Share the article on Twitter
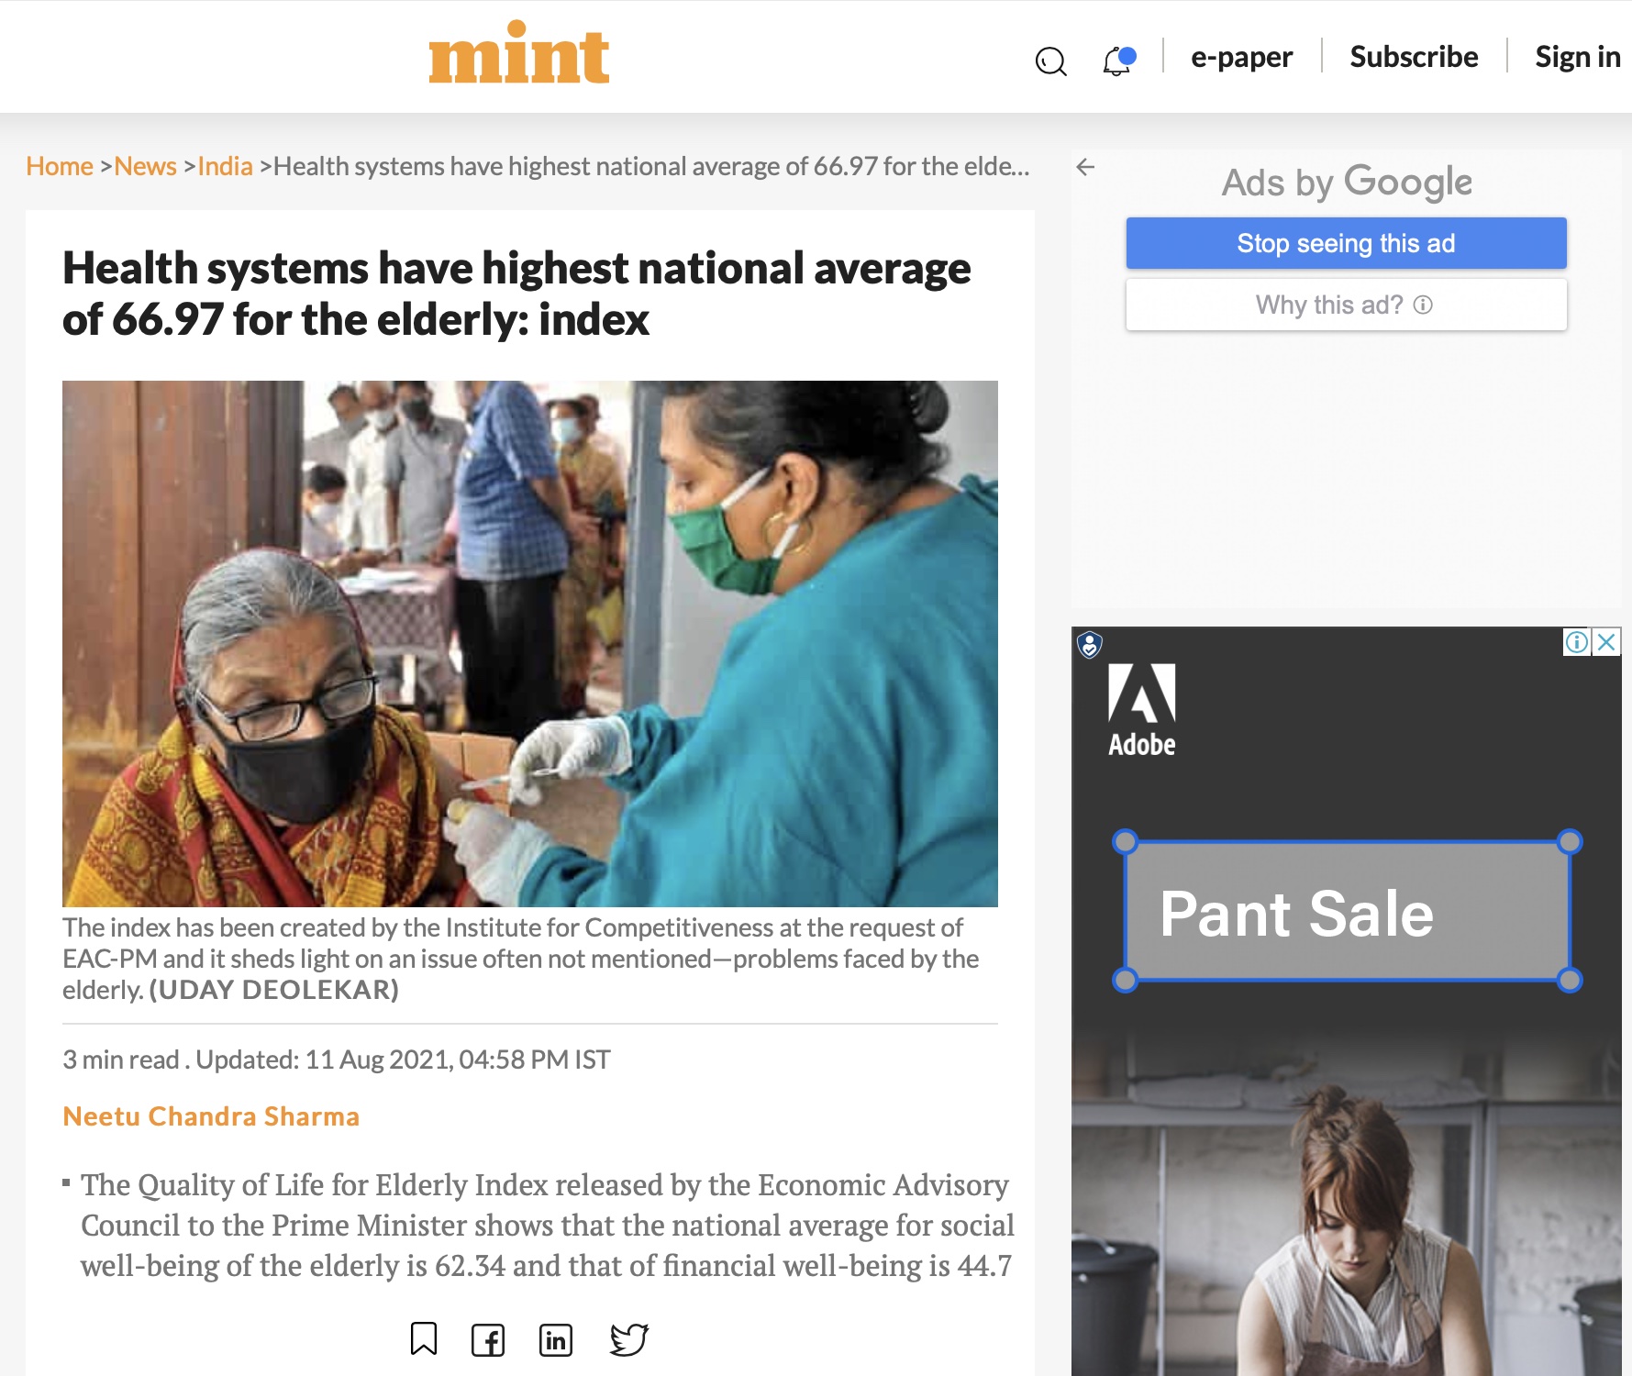The image size is (1632, 1376). click(x=629, y=1339)
